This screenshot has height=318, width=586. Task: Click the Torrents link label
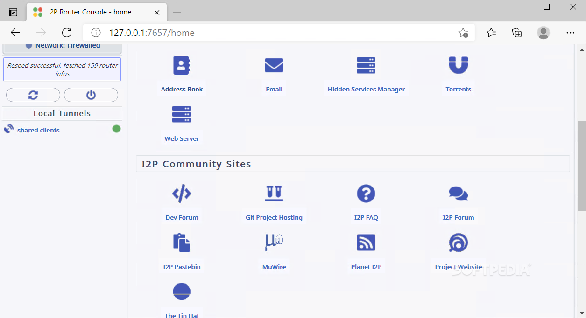pos(459,89)
